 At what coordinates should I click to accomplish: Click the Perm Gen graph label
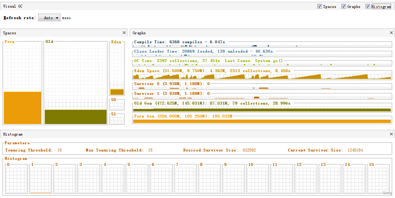[x=183, y=116]
